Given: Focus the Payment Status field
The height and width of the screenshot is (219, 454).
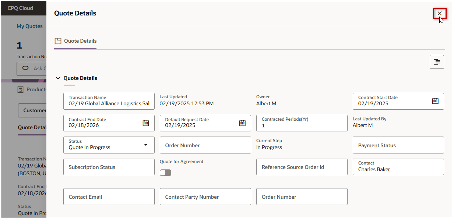Looking at the screenshot, I should (398, 145).
